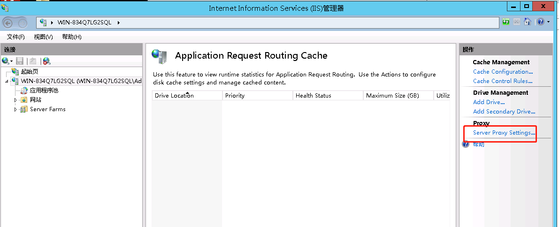Click the delete connection icon with red X
This screenshot has height=227, width=559.
click(46, 61)
